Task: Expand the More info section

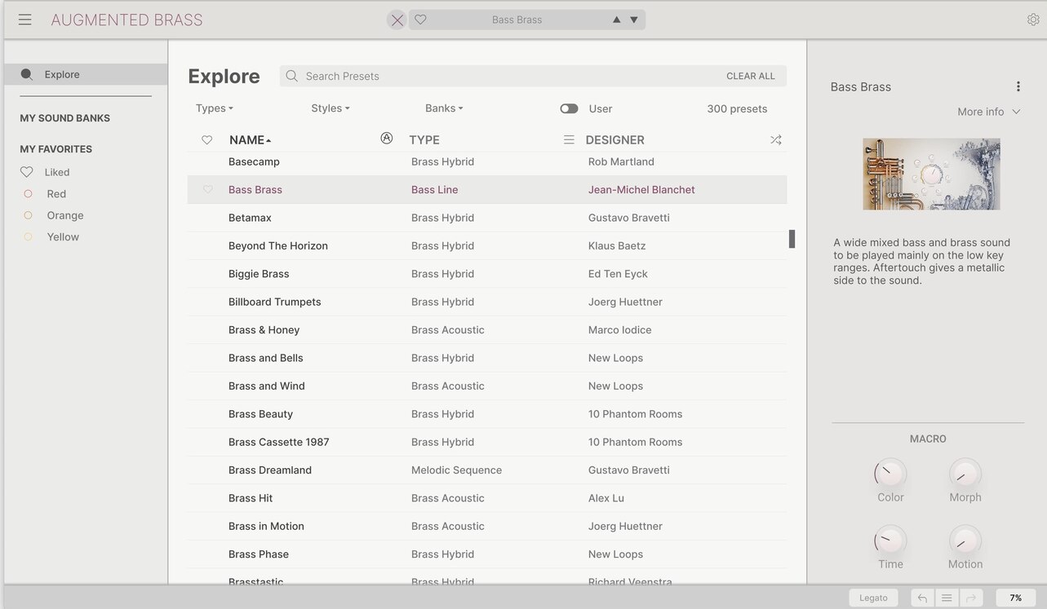Action: [989, 112]
